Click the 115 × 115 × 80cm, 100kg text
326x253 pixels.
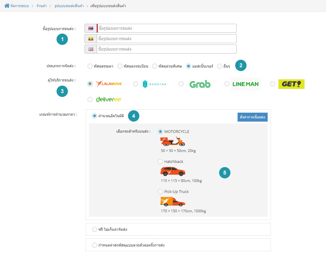click(x=181, y=180)
